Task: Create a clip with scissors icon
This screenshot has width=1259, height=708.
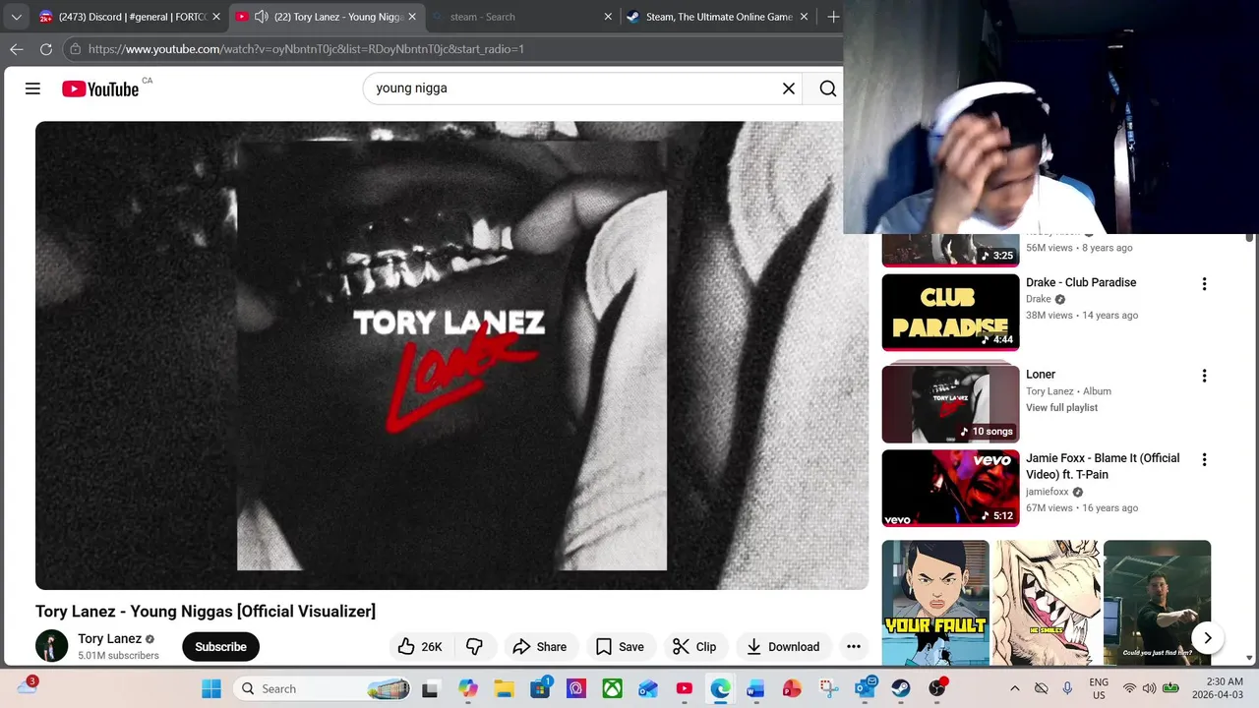Action: tap(694, 646)
